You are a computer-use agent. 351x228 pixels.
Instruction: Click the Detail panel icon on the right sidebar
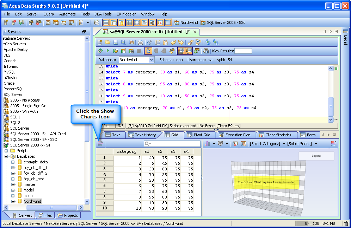tap(346, 31)
